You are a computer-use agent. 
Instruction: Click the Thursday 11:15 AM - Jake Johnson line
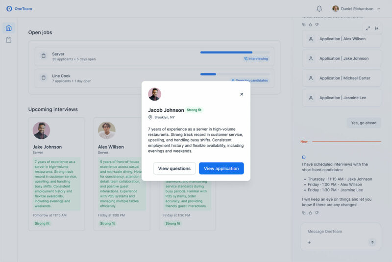pyautogui.click(x=340, y=179)
